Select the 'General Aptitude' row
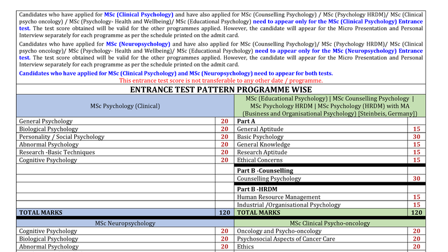 pos(260,129)
